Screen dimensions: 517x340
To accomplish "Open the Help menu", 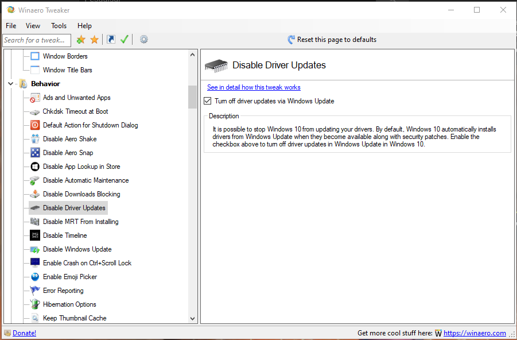I will (84, 26).
